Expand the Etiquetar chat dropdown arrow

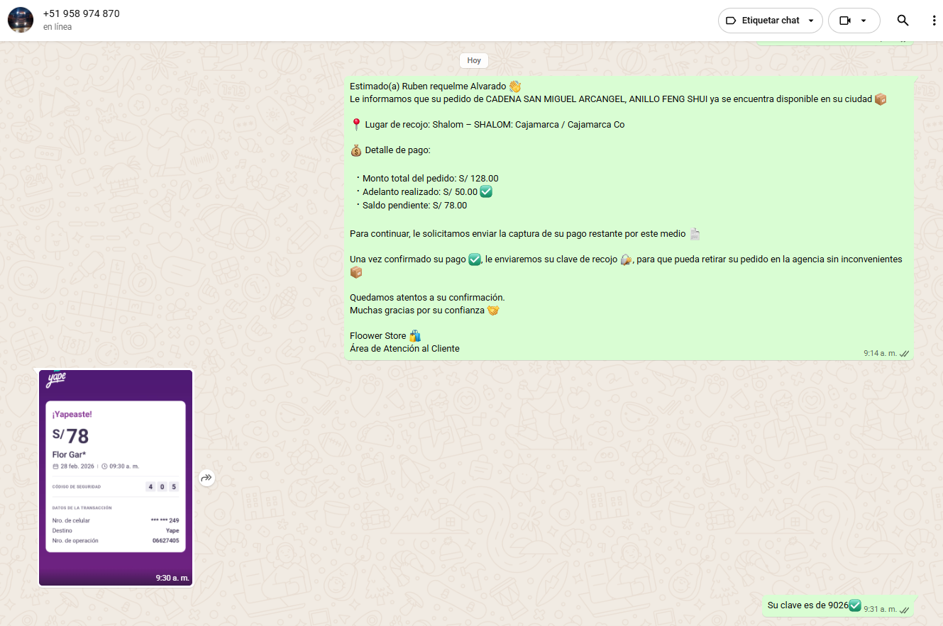pyautogui.click(x=811, y=21)
